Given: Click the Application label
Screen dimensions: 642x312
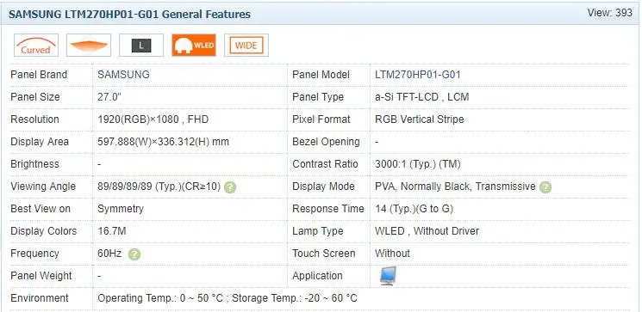Looking at the screenshot, I should (x=317, y=276).
